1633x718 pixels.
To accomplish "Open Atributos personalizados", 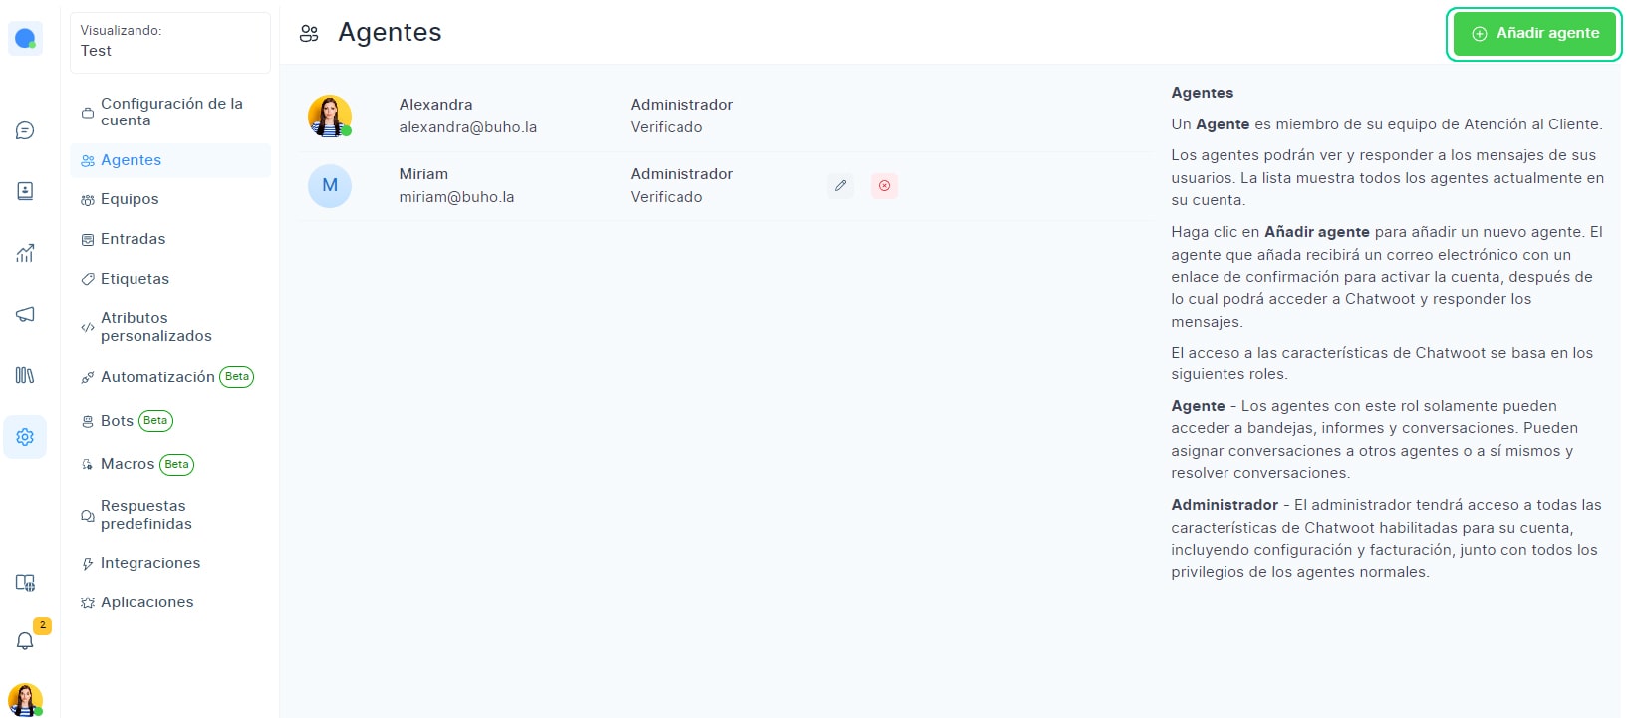I will [155, 327].
